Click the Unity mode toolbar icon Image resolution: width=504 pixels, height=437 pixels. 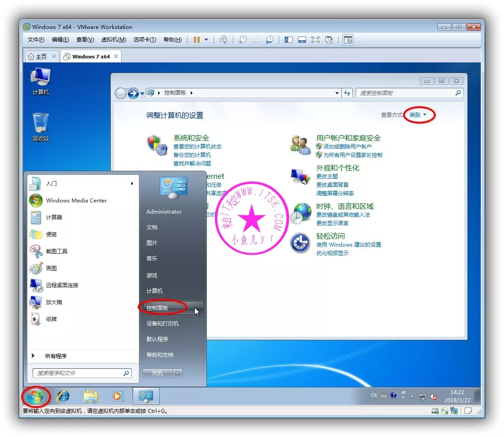pyautogui.click(x=329, y=40)
